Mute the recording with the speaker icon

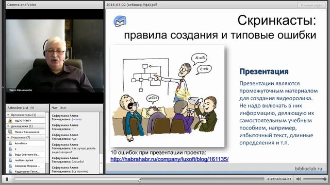tap(298, 179)
